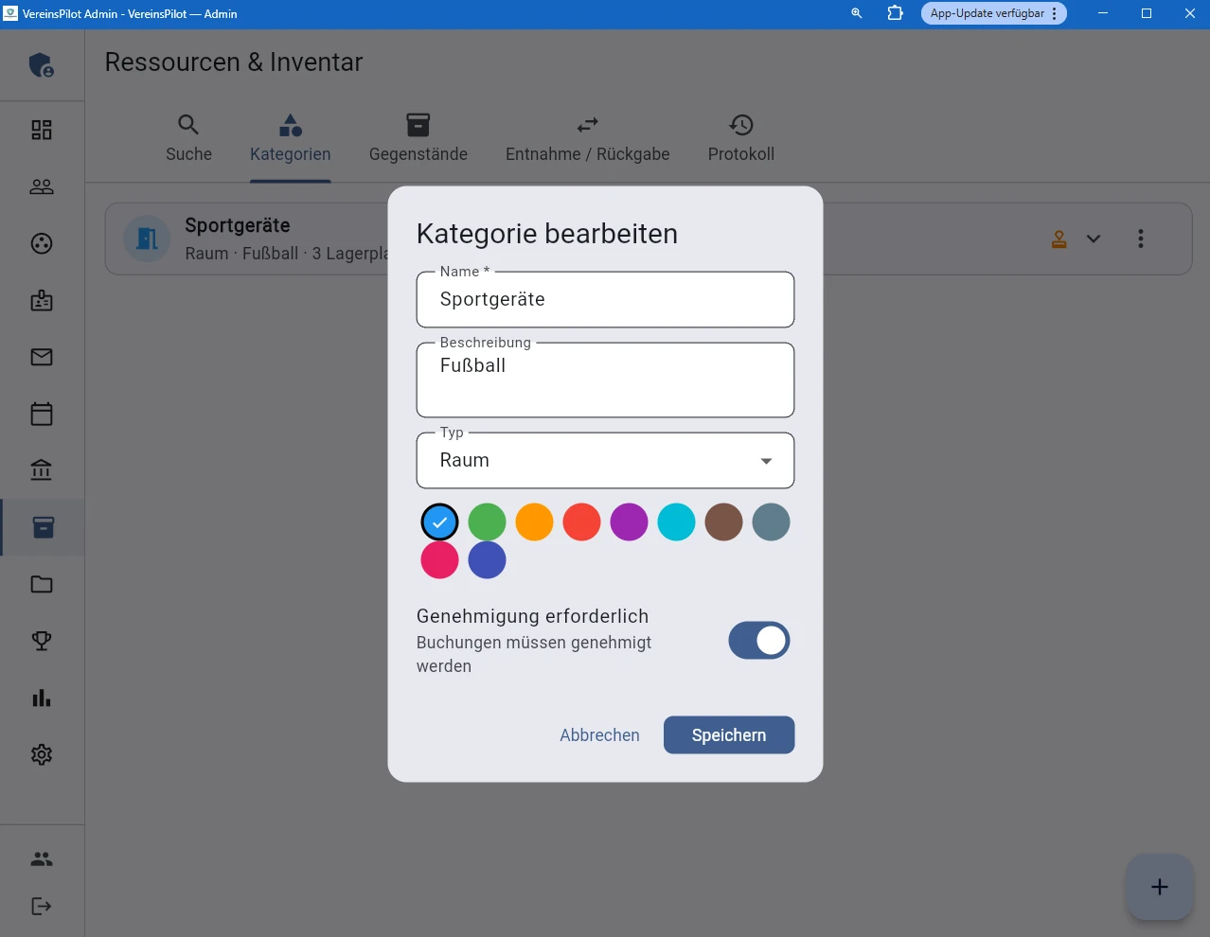Image resolution: width=1210 pixels, height=937 pixels.
Task: Open the Dashboard grid icon in sidebar
Action: click(x=42, y=130)
